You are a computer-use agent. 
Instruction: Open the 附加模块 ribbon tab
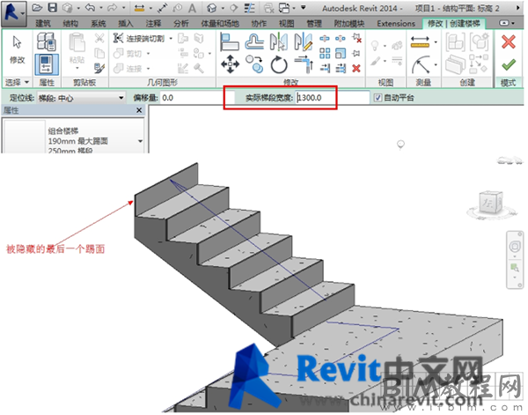[349, 23]
